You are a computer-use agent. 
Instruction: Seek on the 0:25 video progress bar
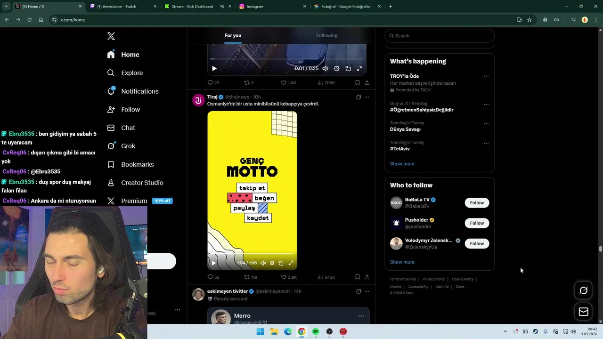tap(287, 59)
